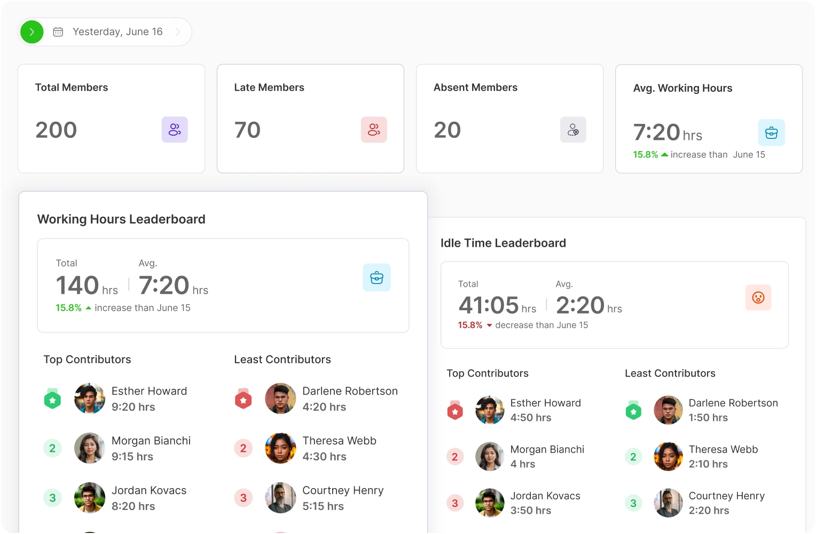The image size is (816, 534).
Task: Click the Avg. Working Hours briefcase icon
Action: point(772,132)
